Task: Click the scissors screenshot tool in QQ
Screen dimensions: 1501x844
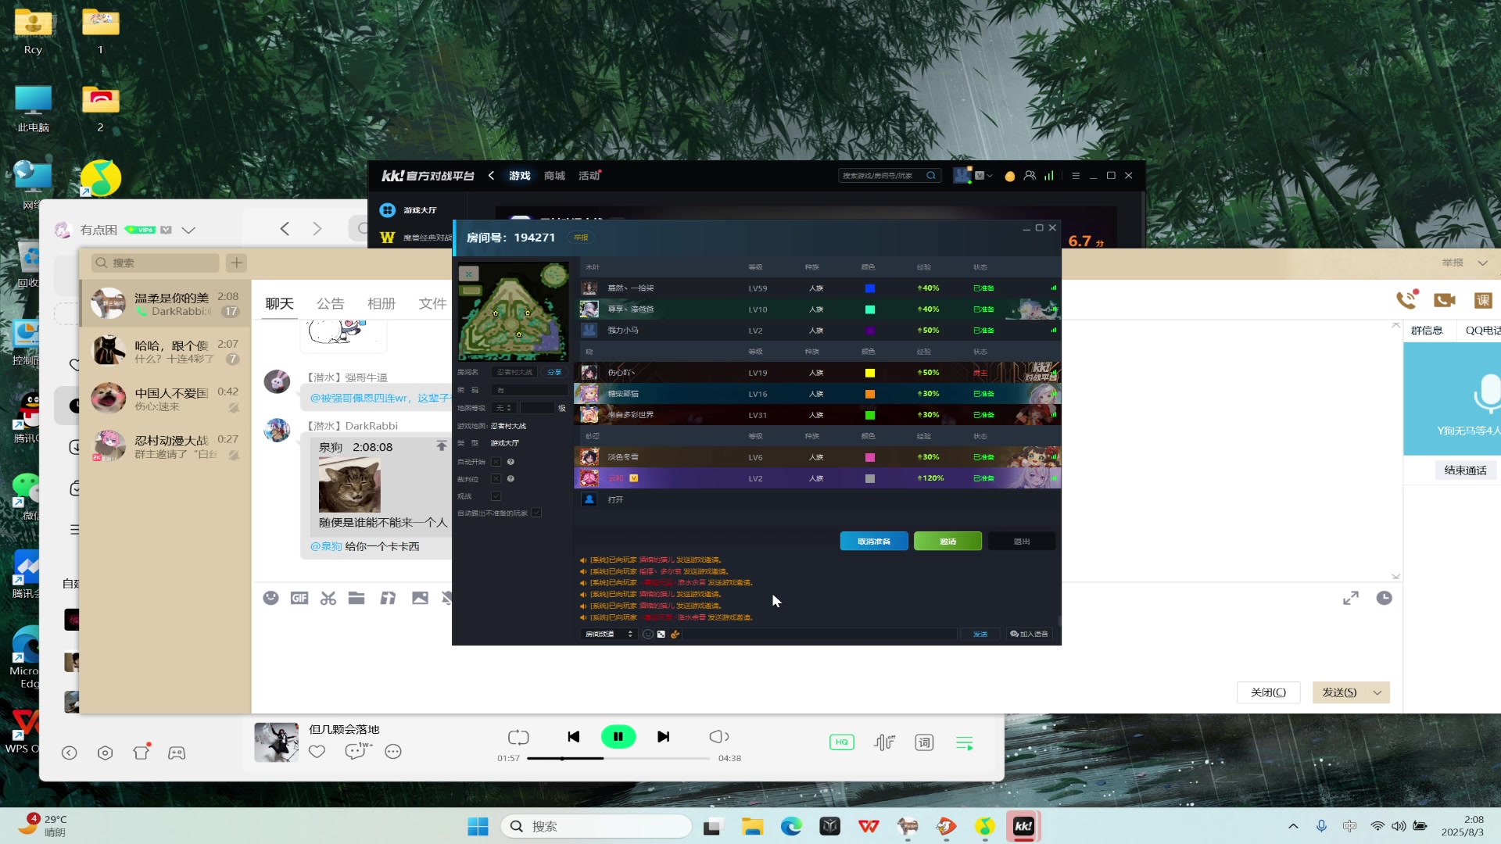Action: click(328, 598)
